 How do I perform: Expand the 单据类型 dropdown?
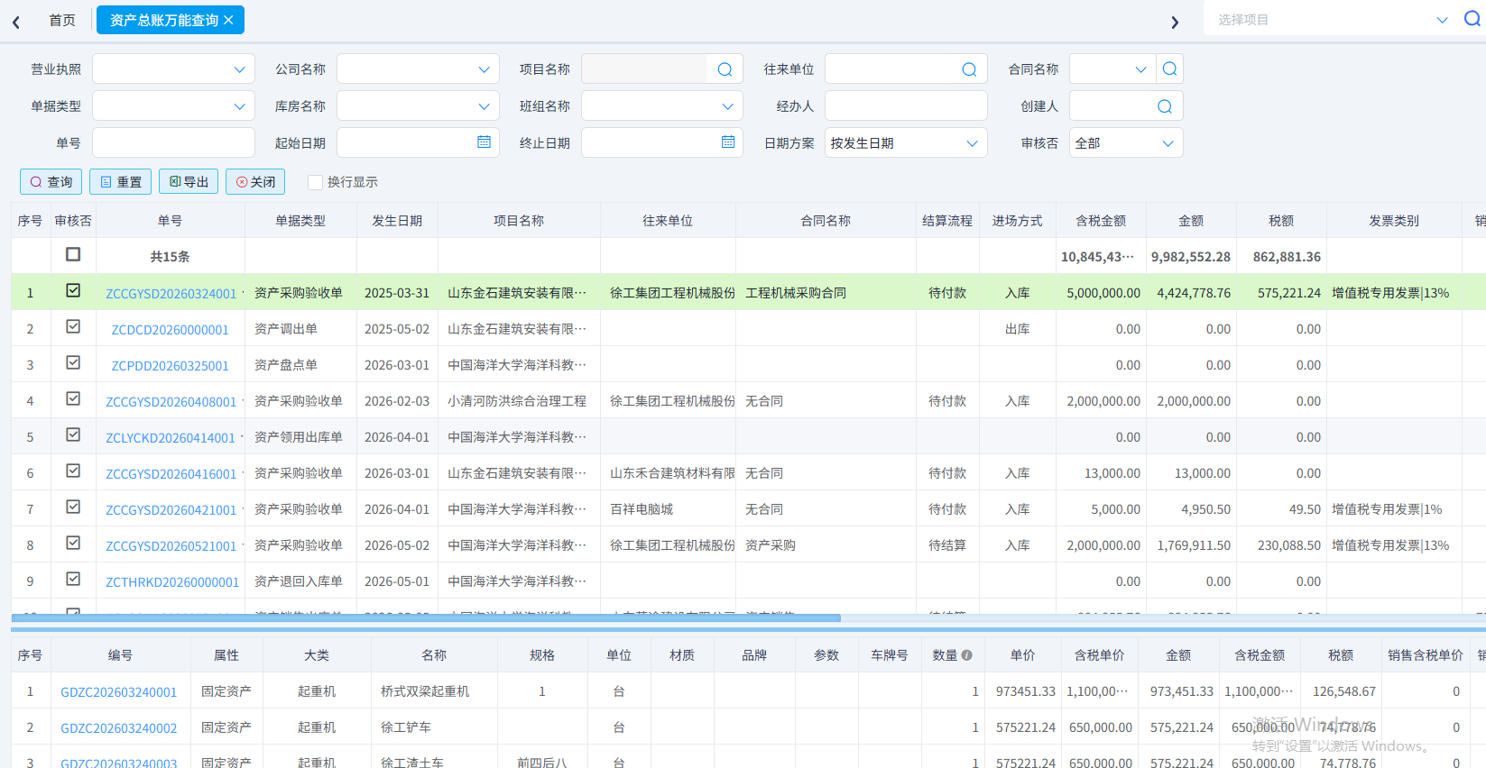(173, 106)
